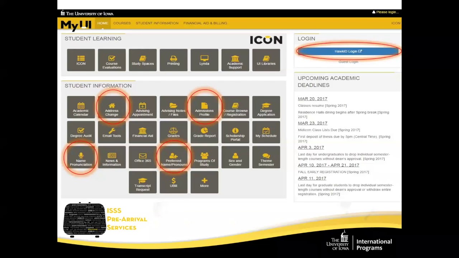Screen dimensions: 459x258
Task: Click the APR 11, 2017 deadline date
Action: click(x=312, y=178)
